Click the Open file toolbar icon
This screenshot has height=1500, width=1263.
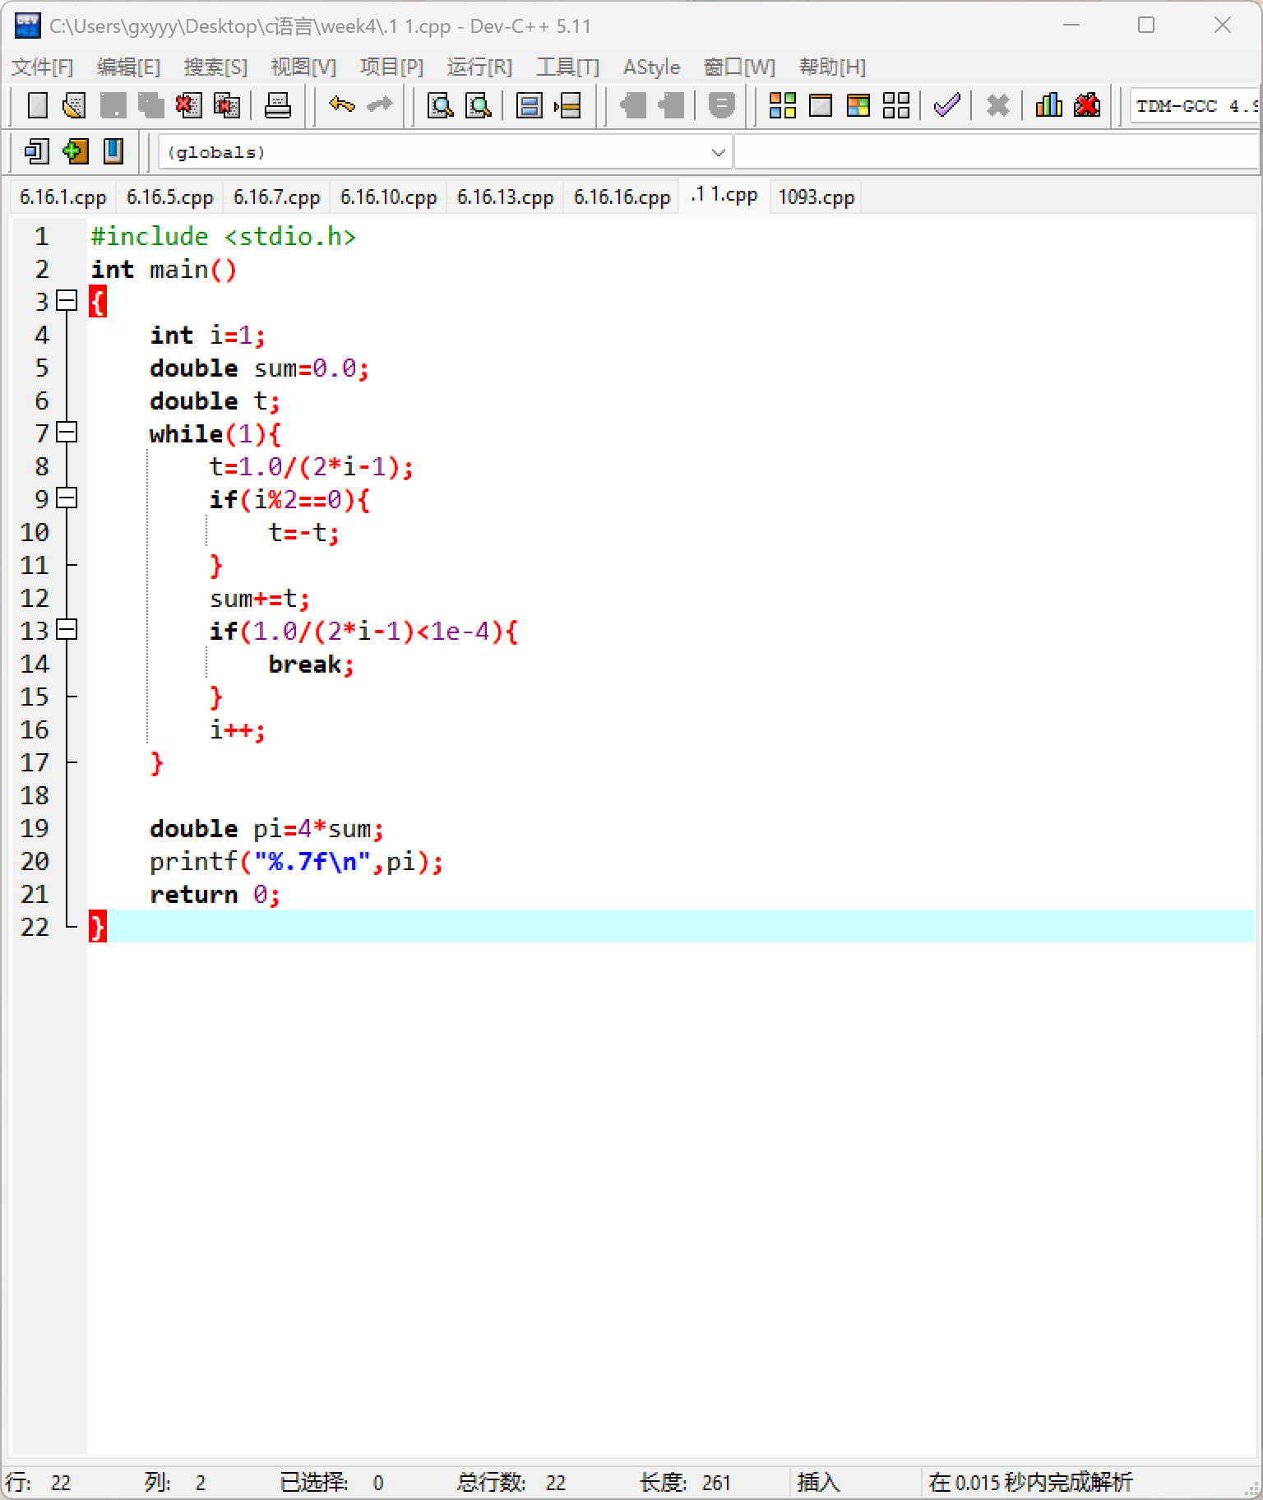point(75,105)
